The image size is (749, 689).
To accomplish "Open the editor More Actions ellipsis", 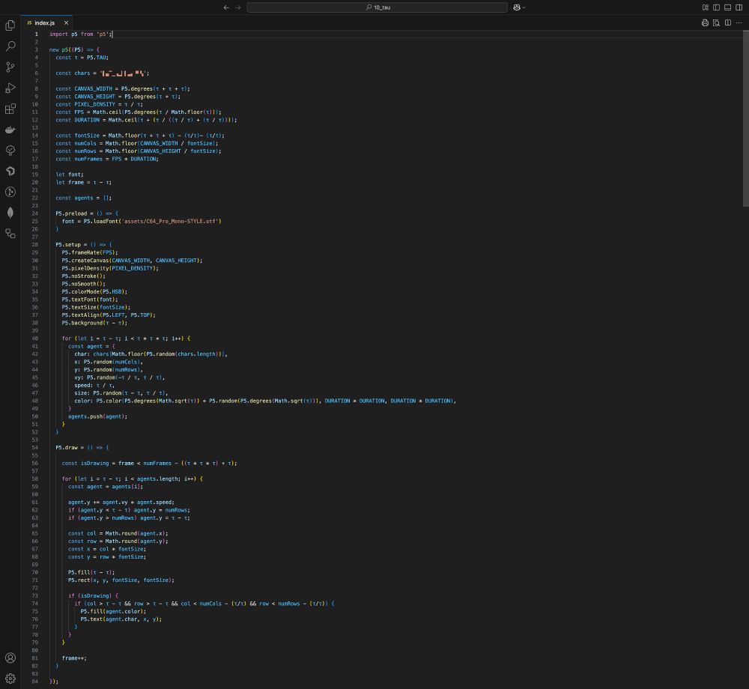I will click(739, 22).
